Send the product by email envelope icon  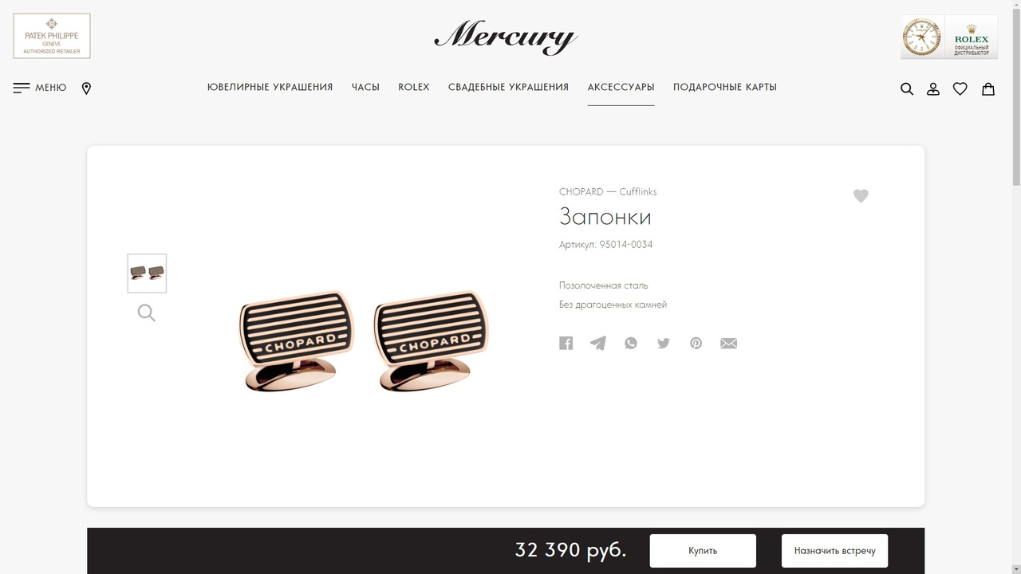click(729, 344)
